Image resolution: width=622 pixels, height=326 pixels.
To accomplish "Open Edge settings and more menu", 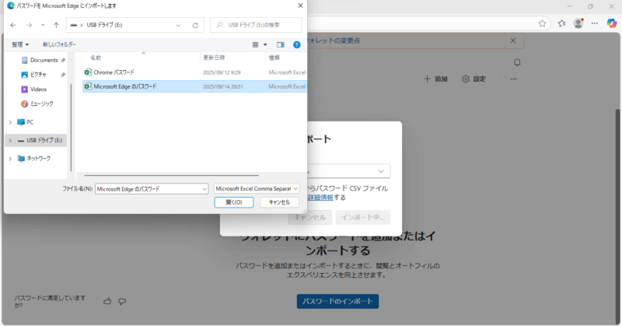I will pos(595,23).
